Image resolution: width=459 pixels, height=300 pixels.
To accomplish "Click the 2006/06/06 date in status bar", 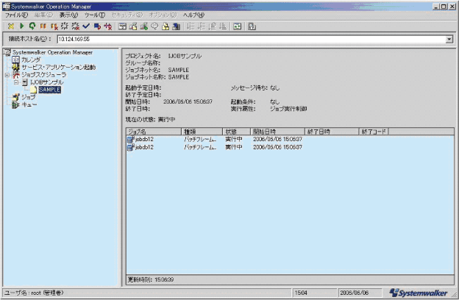I will [x=355, y=293].
